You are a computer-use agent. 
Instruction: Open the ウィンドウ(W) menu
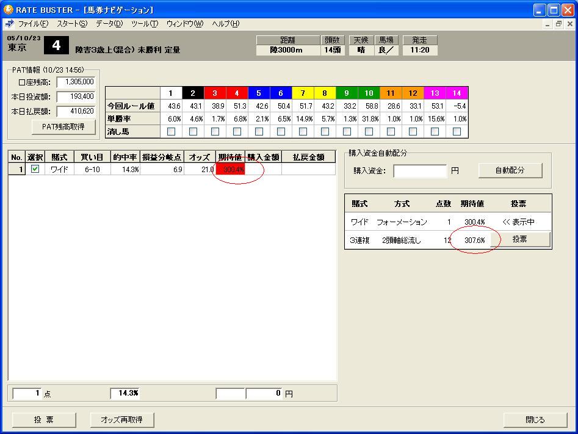pyautogui.click(x=185, y=24)
